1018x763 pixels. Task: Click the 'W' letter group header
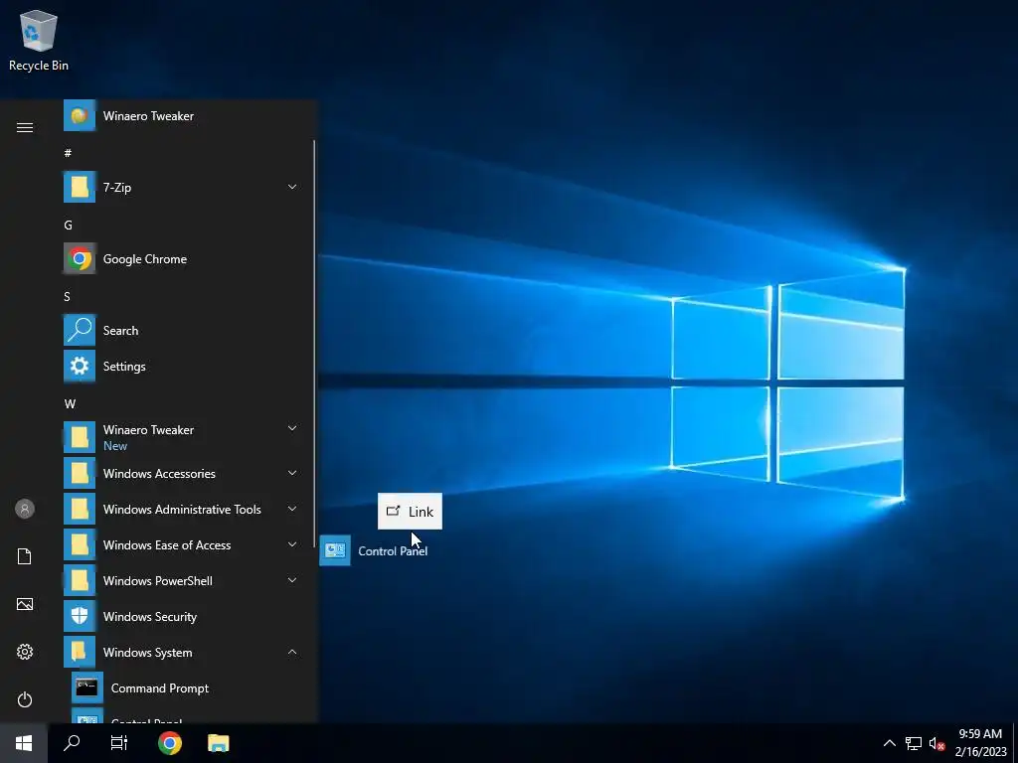point(70,403)
